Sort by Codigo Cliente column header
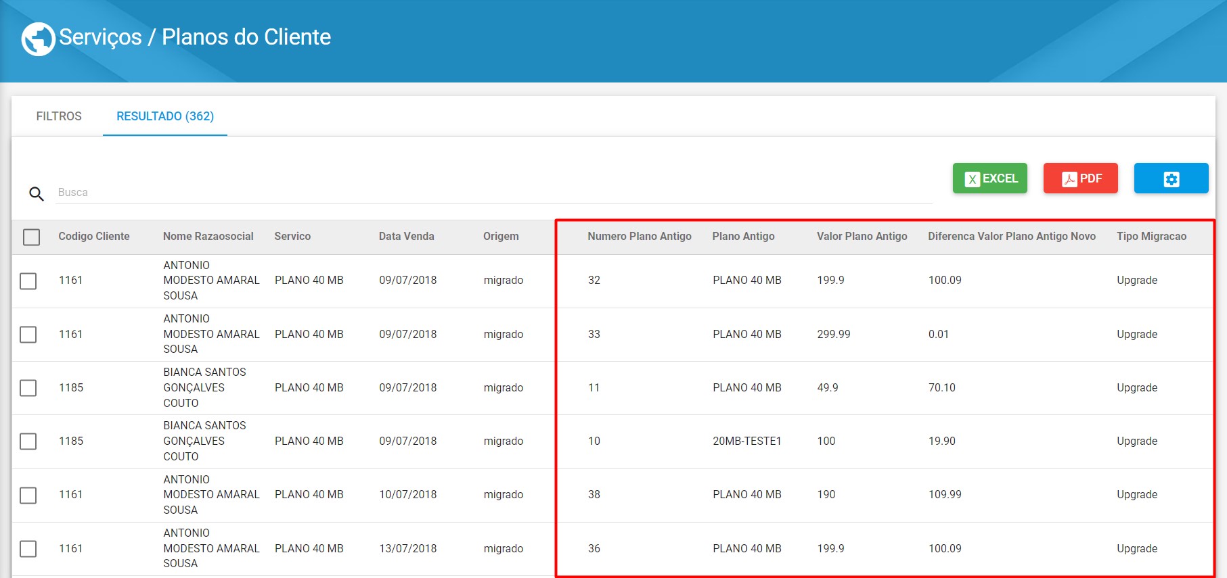The height and width of the screenshot is (578, 1227). pos(94,237)
